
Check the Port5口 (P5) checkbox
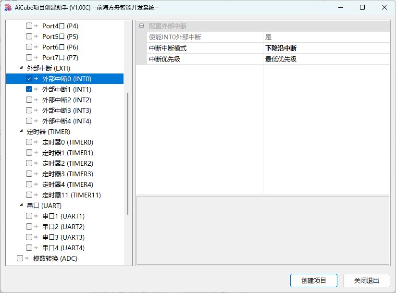[x=29, y=37]
